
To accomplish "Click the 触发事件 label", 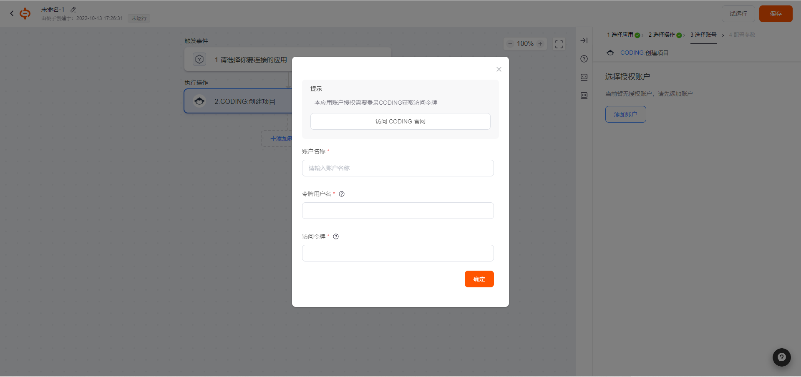I will (x=196, y=41).
